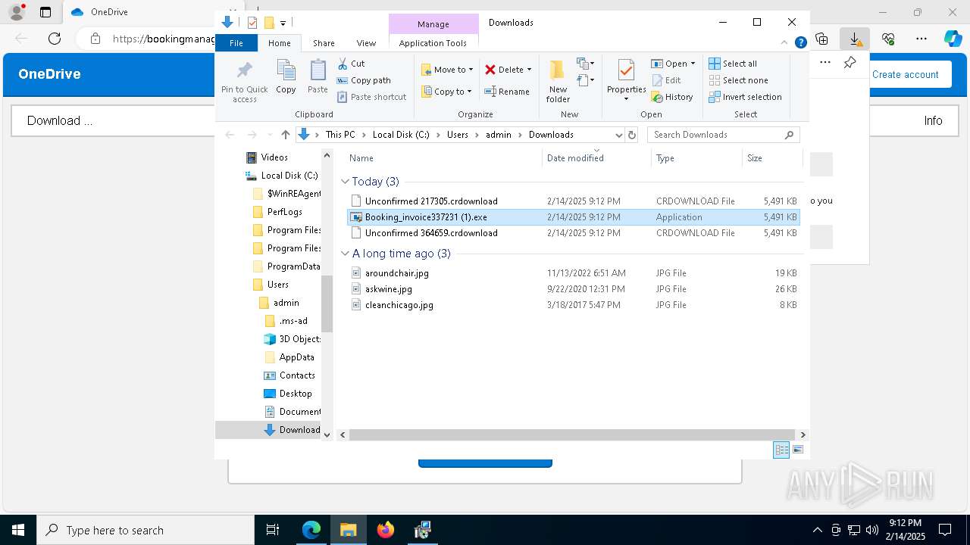Screen dimensions: 970x545
Task: Rename the selected file
Action: (507, 92)
